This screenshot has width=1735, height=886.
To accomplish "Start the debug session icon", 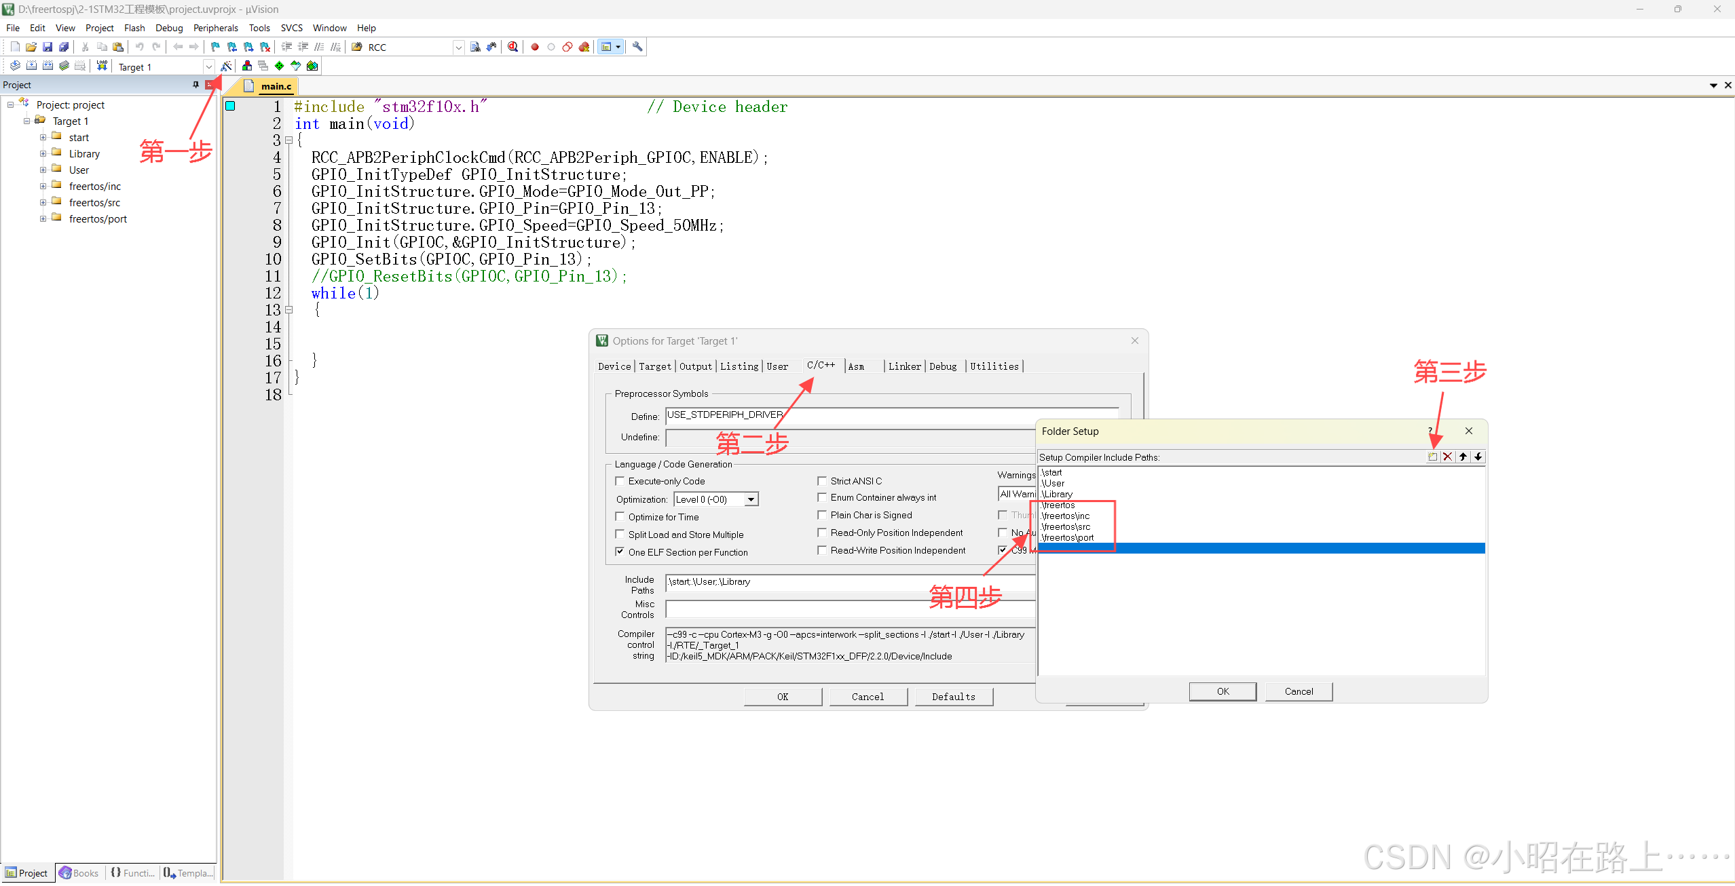I will 513,47.
